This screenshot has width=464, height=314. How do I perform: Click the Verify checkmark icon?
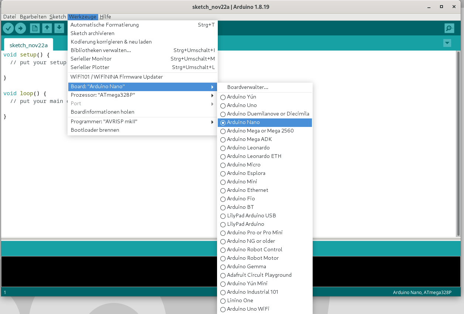click(8, 28)
